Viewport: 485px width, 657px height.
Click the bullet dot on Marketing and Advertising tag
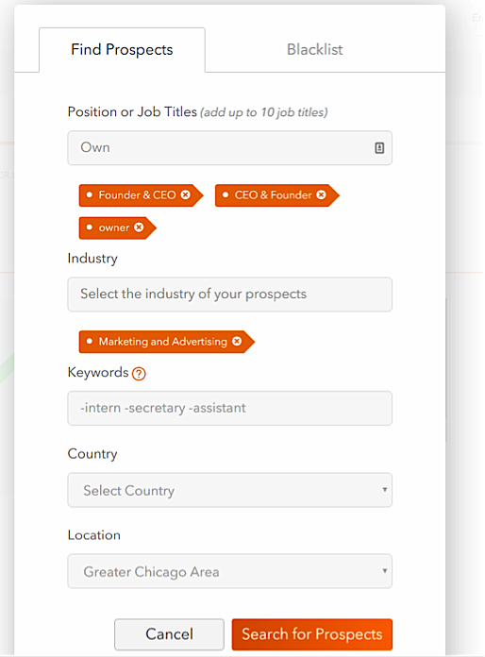pos(90,342)
